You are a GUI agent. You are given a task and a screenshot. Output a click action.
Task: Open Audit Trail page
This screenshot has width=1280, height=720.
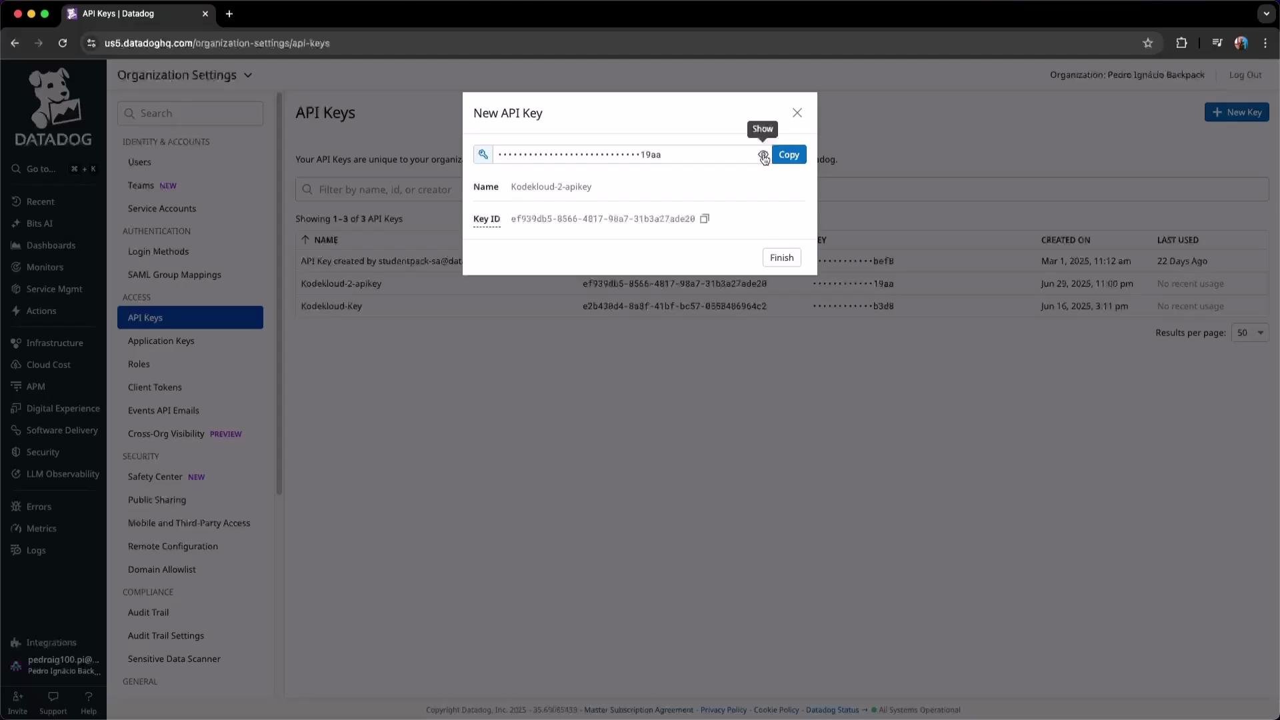click(x=148, y=613)
